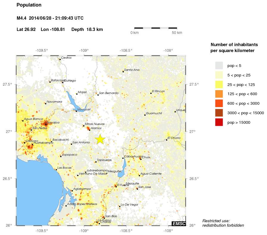The height and width of the screenshot is (235, 267).
Task: Click the Guamuchil location marker
Action: 145,115
